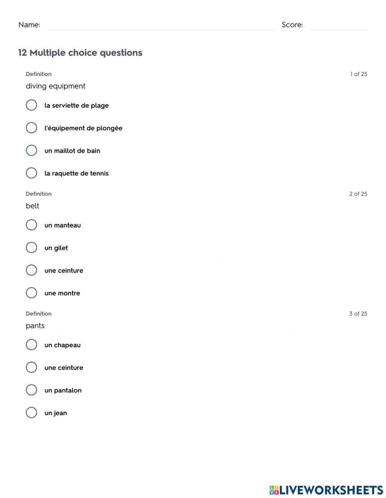This screenshot has height=498, width=386.
Task: Select the 'un manteau' radio button
Action: (31, 225)
